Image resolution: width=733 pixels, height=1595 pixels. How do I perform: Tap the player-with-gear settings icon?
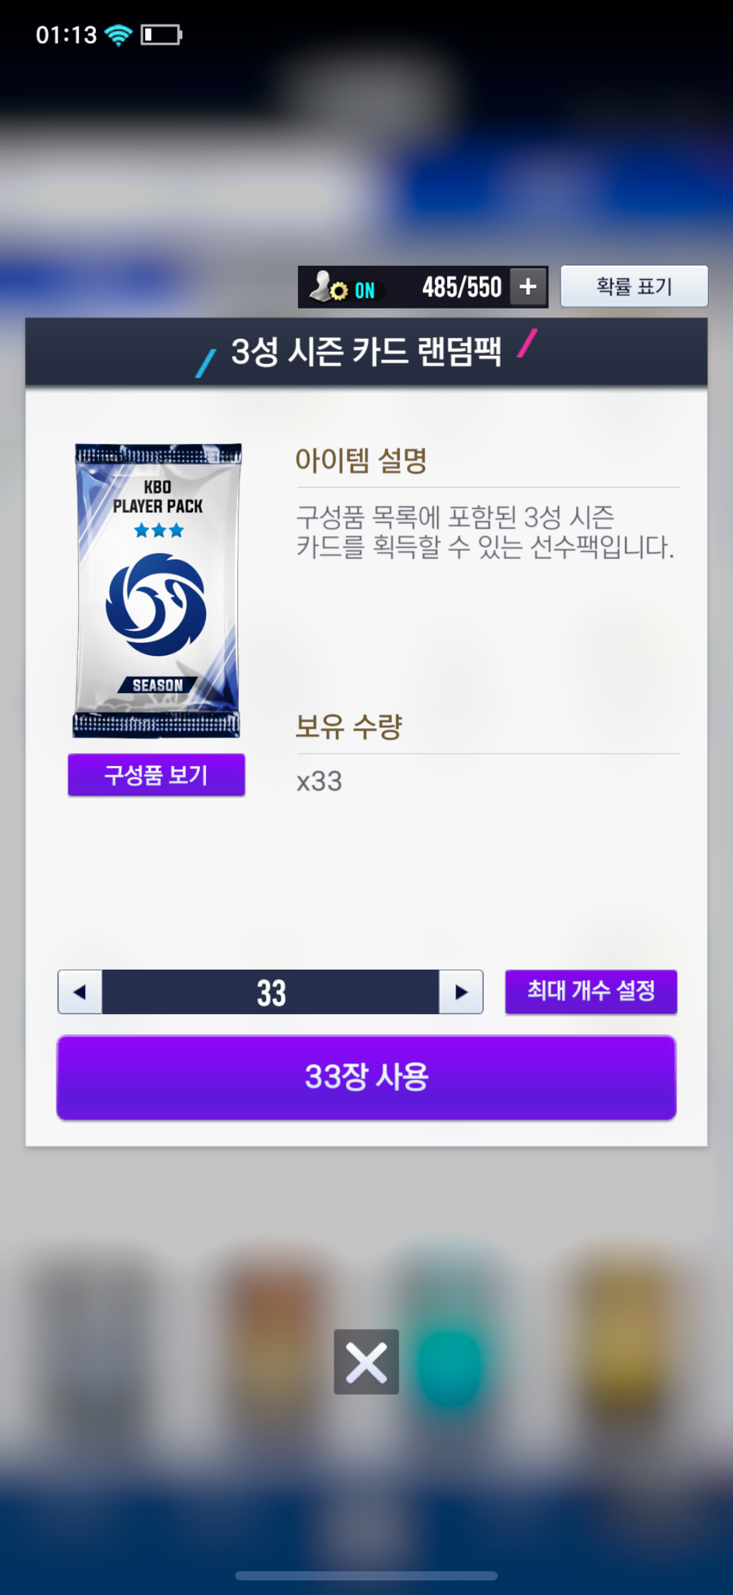coord(328,287)
